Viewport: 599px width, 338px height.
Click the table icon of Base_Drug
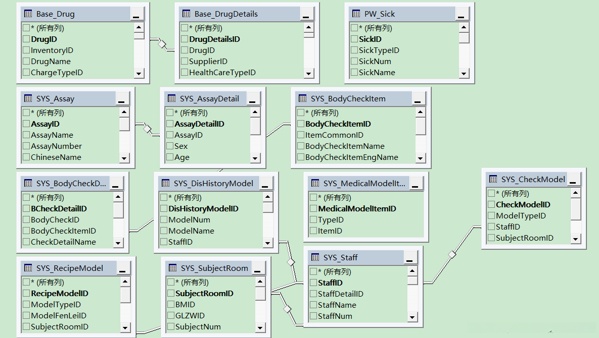[x=28, y=14]
